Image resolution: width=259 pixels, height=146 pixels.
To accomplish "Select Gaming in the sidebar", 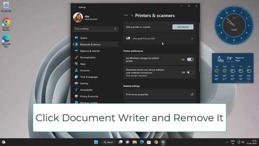I will (x=96, y=83).
